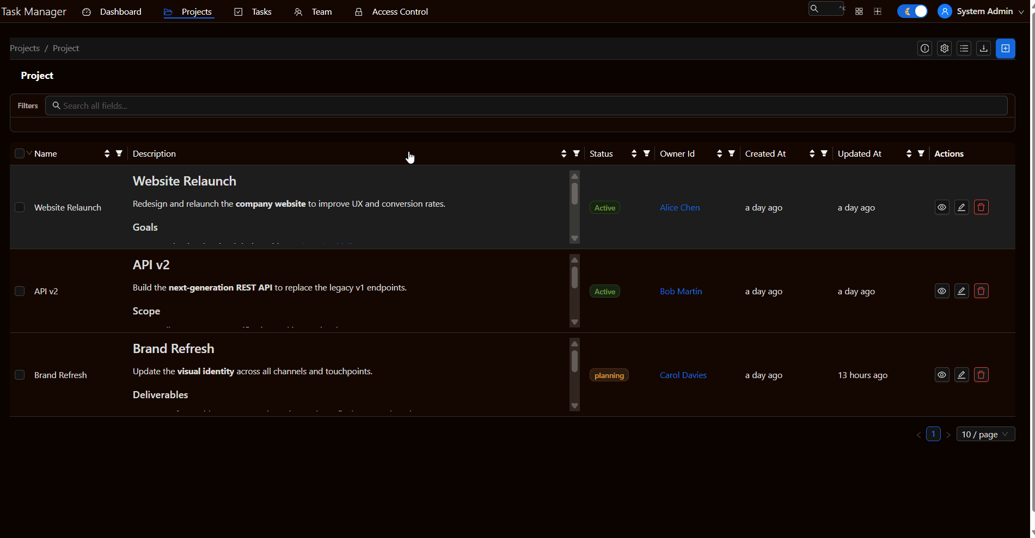1035x538 pixels.
Task: Open the Team menu item
Action: [313, 11]
